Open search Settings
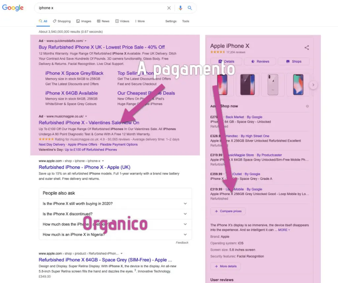The image size is (338, 283). coord(171,21)
